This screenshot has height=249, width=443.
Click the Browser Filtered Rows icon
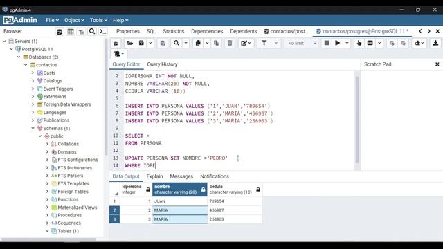(x=82, y=32)
